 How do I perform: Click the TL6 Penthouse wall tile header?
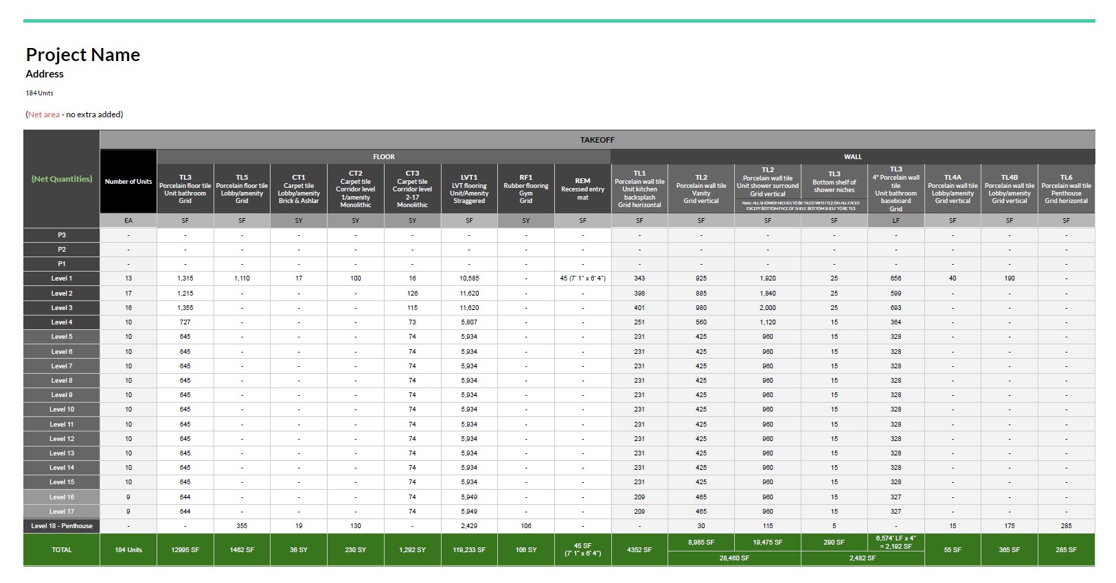point(1066,189)
